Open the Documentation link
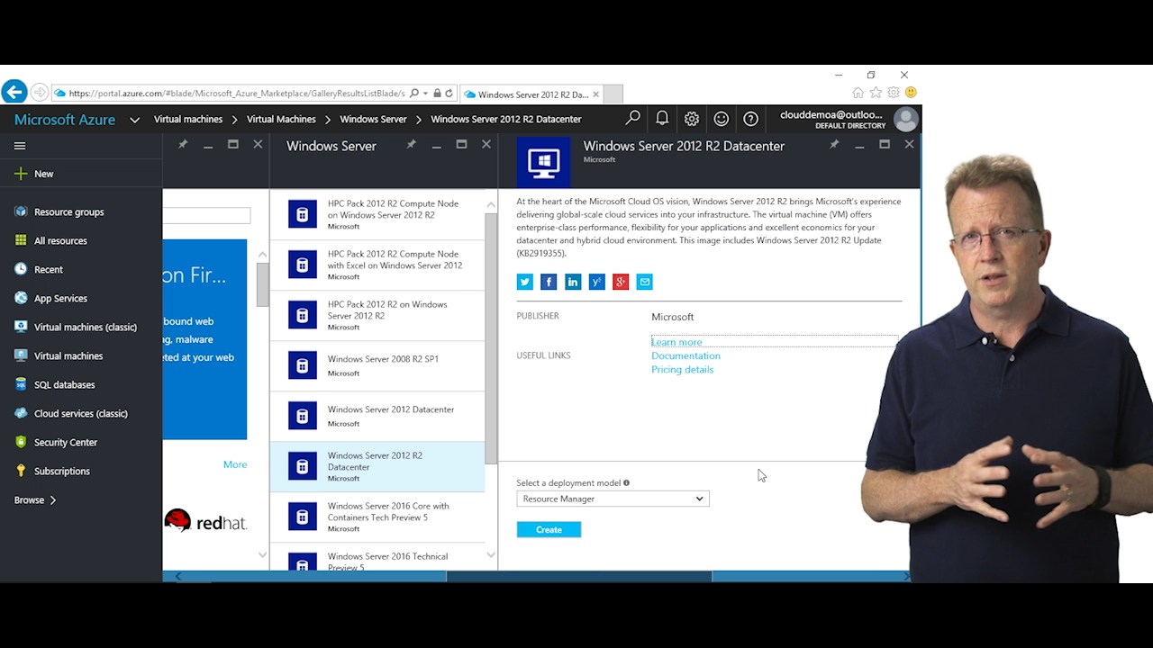This screenshot has width=1153, height=648. (685, 355)
